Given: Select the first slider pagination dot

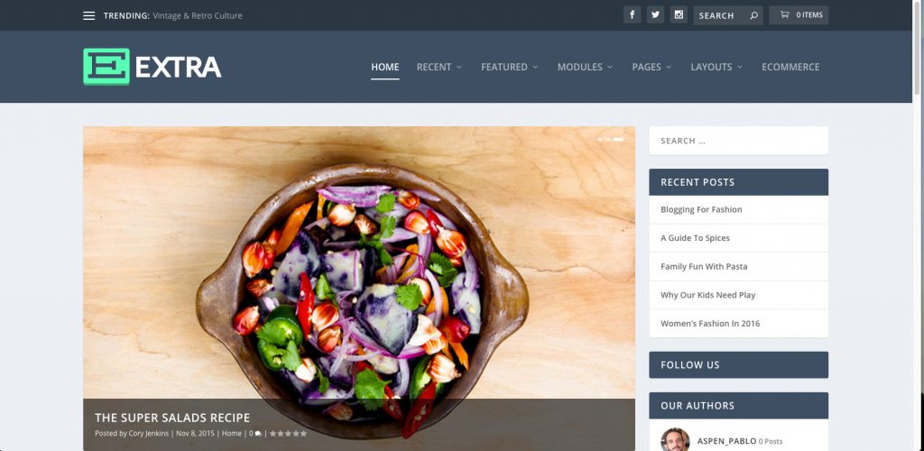Looking at the screenshot, I should 600,140.
